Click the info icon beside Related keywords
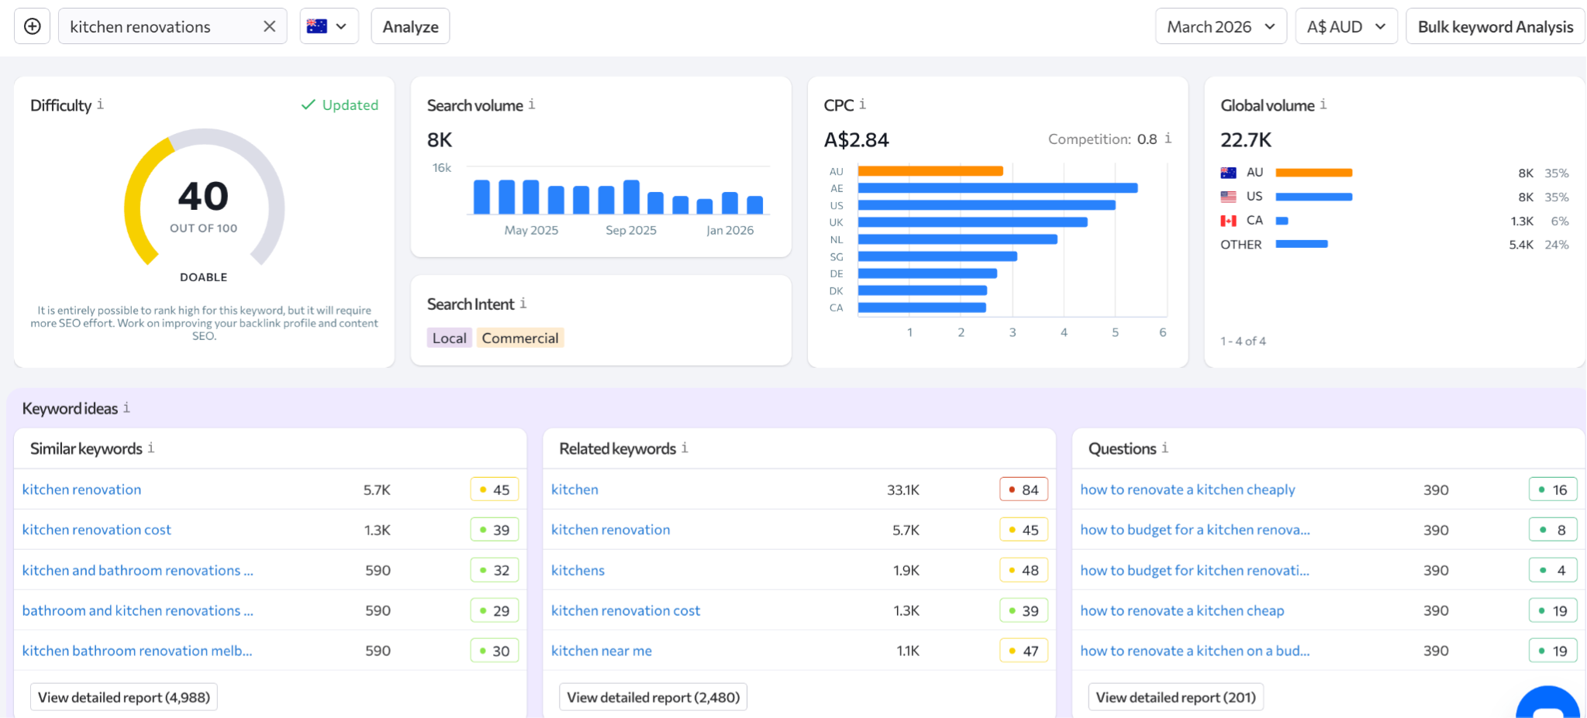The image size is (1587, 718). [685, 448]
